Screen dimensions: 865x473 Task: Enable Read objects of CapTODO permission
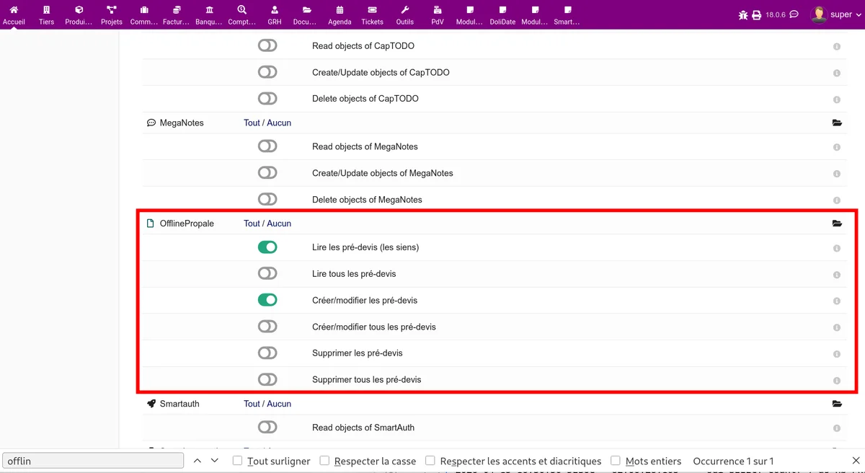click(267, 45)
